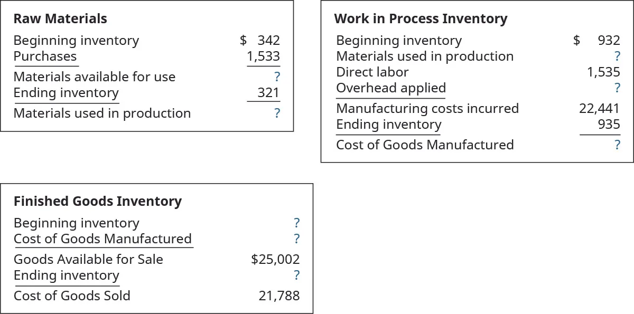Click the $932 beginning inventory amount

pyautogui.click(x=598, y=40)
